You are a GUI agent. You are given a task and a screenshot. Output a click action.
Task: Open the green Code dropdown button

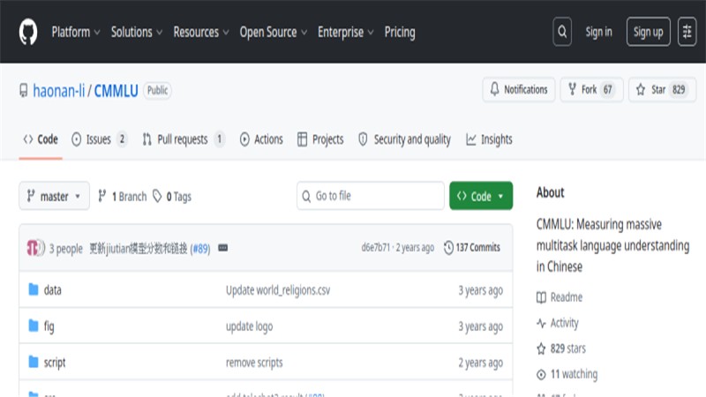click(481, 196)
